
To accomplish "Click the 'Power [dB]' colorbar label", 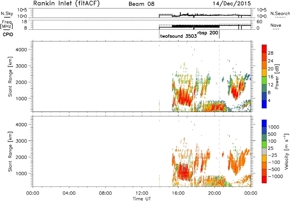I will pyautogui.click(x=277, y=77).
